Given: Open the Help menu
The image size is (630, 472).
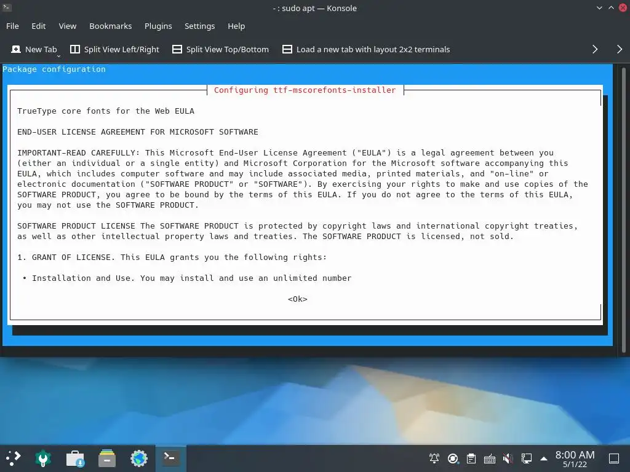Looking at the screenshot, I should click(x=236, y=26).
